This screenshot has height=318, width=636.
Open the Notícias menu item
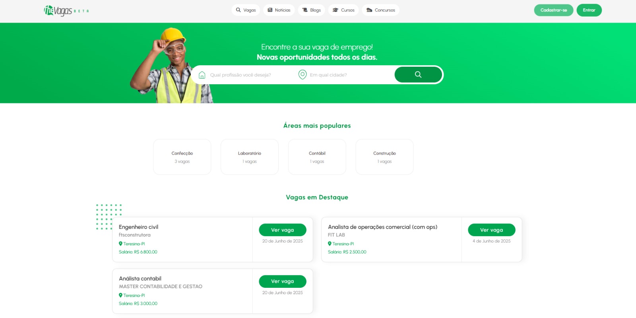(279, 10)
